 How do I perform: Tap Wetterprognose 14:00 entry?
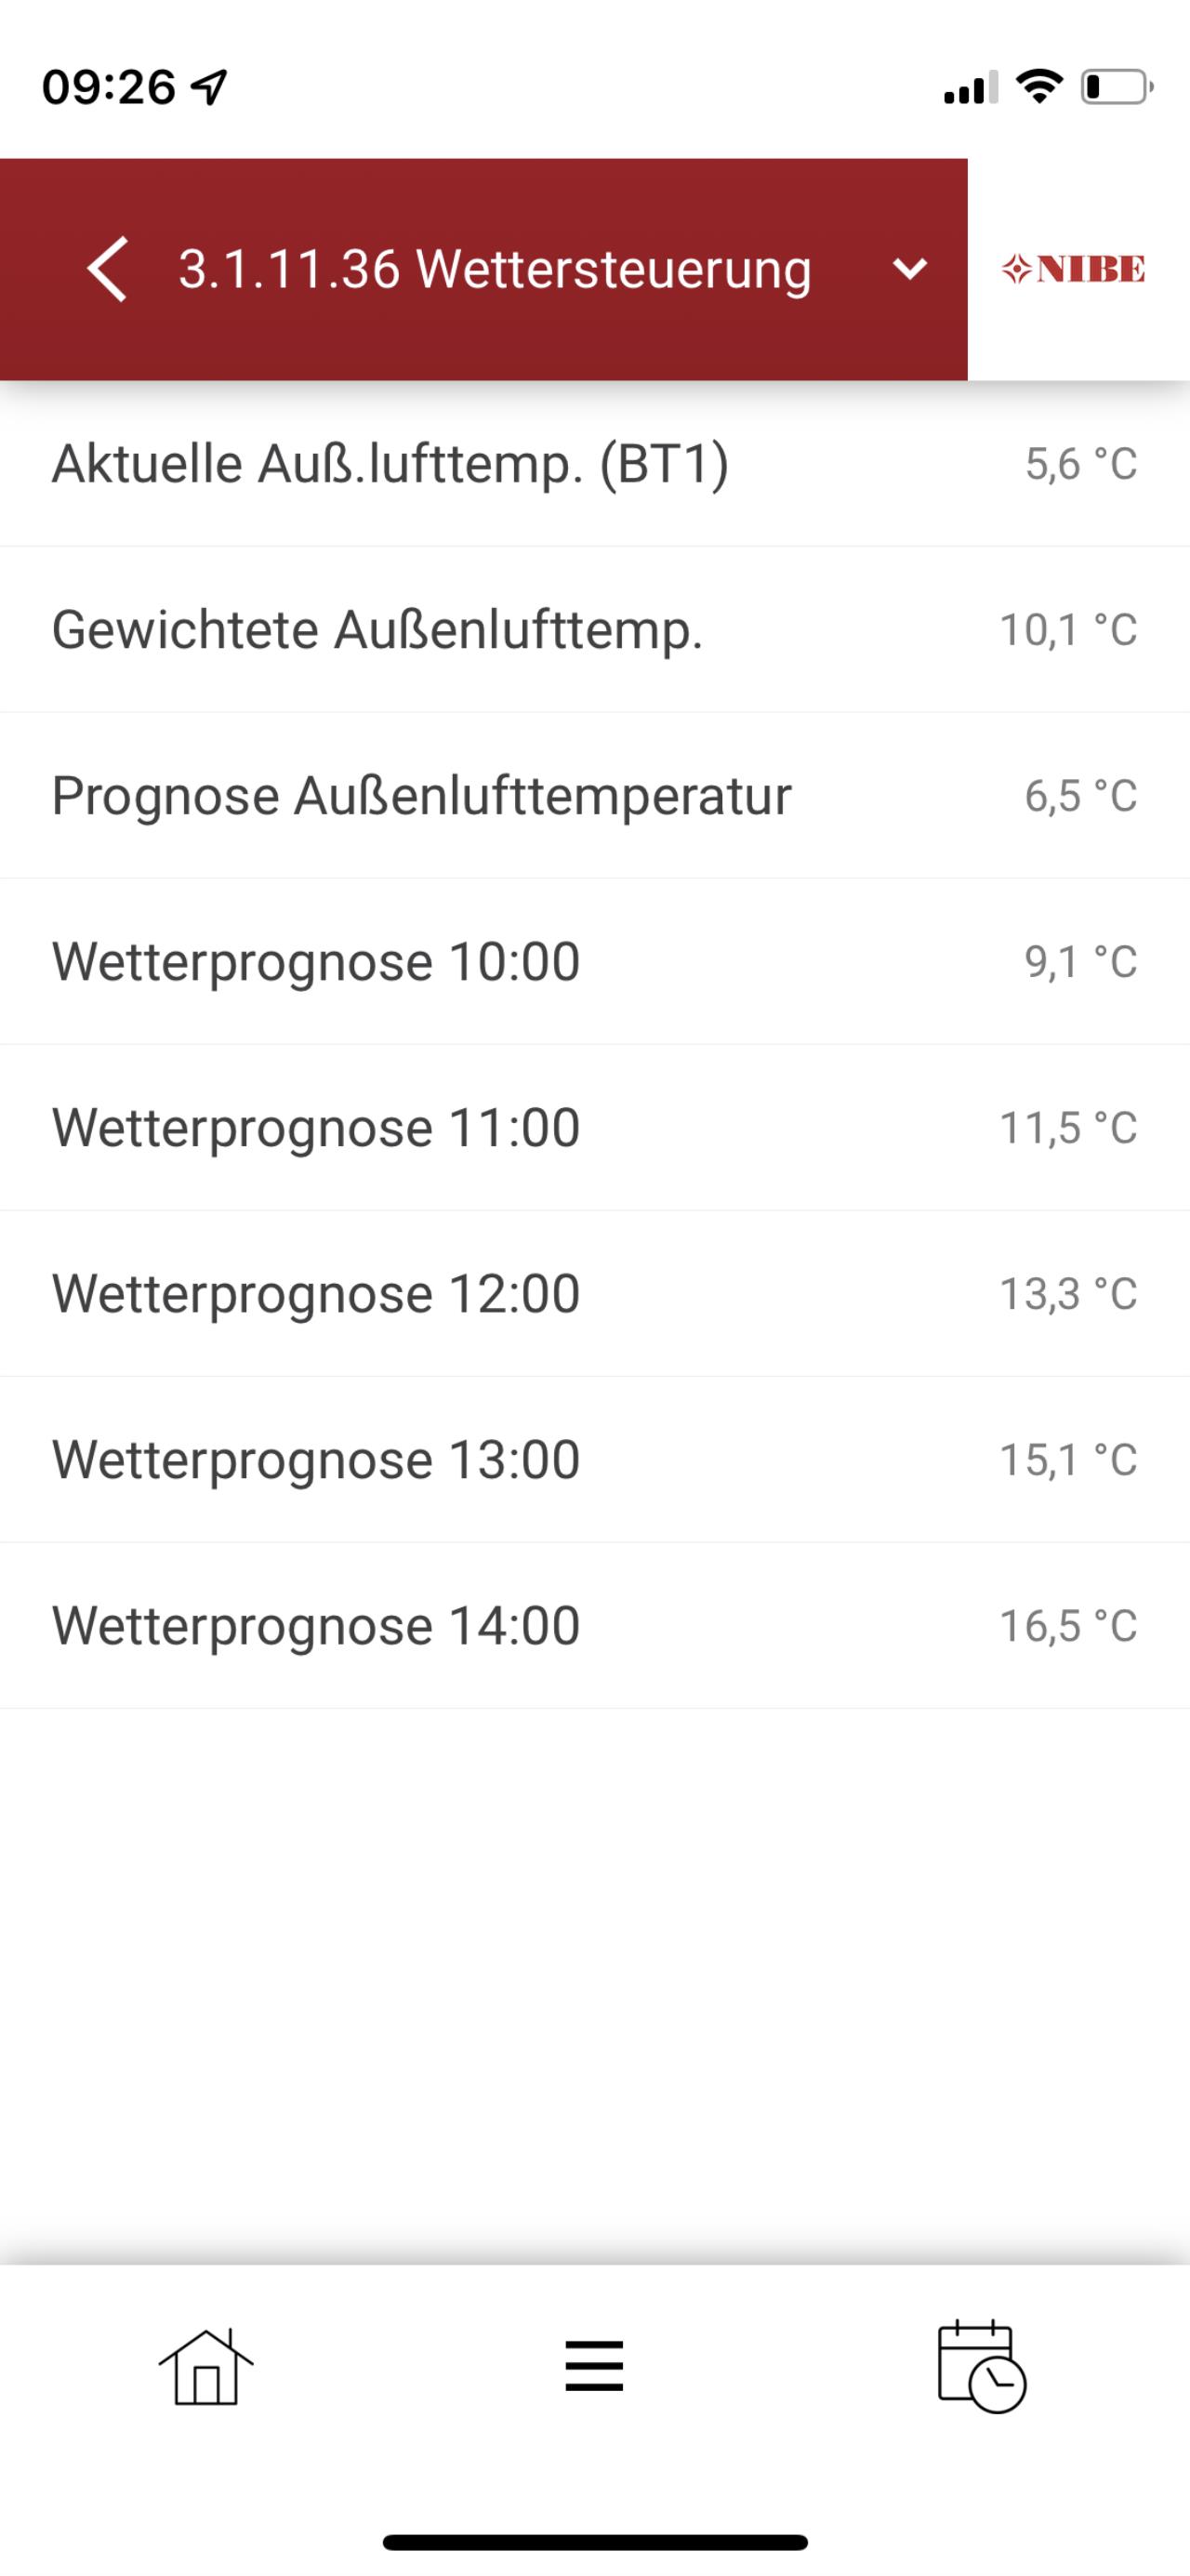[x=595, y=1626]
